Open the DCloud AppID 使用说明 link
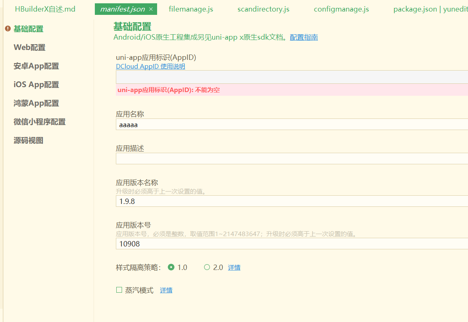This screenshot has height=322, width=468. 151,66
